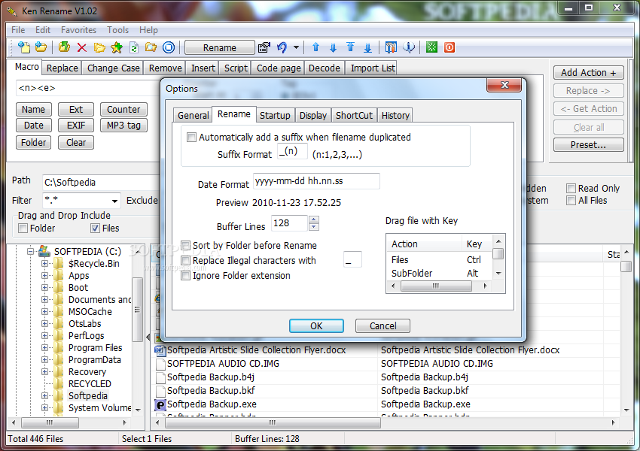This screenshot has height=451, width=640.
Task: Click the blue info balloon icon
Action: click(409, 47)
